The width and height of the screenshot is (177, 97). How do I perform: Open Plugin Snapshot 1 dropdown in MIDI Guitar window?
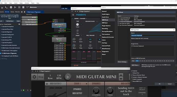[45, 71]
